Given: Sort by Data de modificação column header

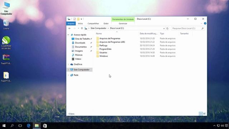Looking at the screenshot, I should pos(148,34).
